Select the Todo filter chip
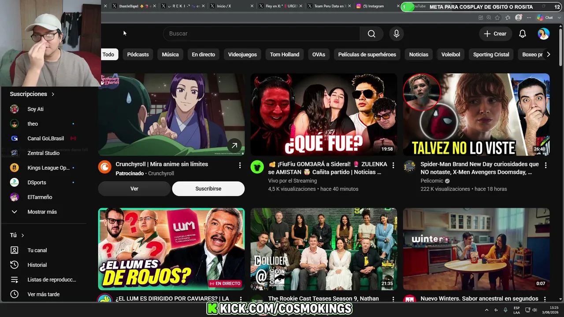Image resolution: width=564 pixels, height=317 pixels. [x=108, y=55]
